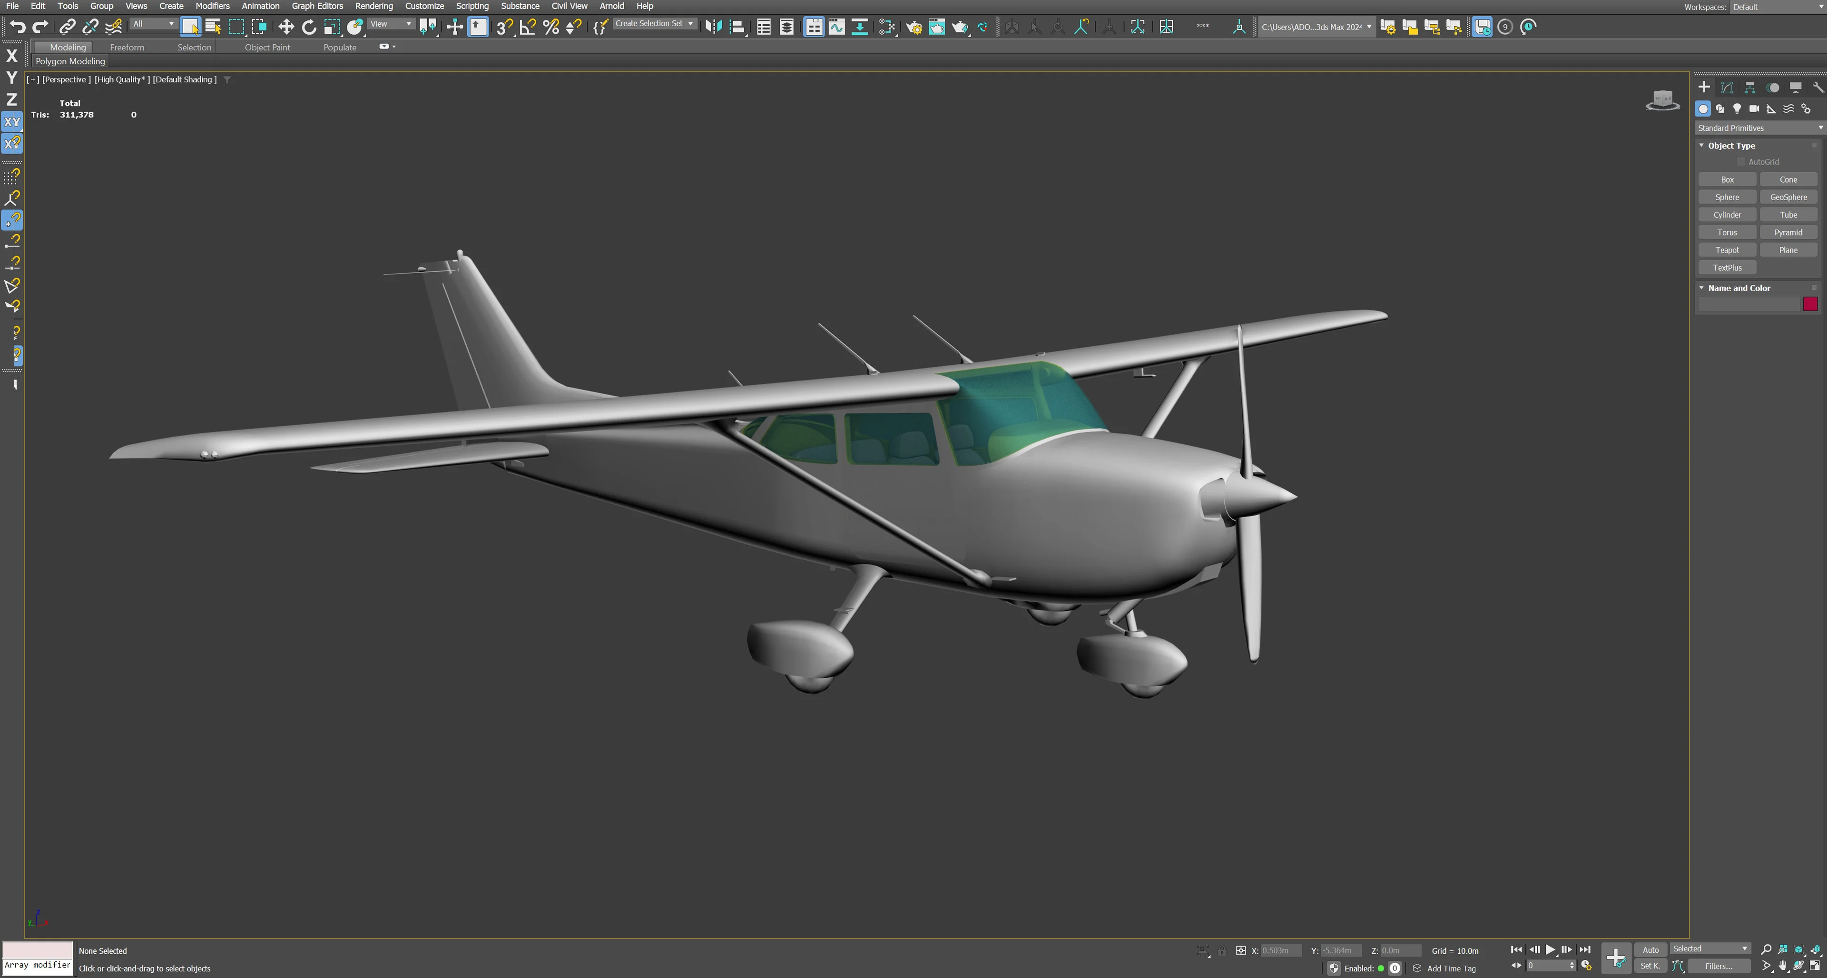The width and height of the screenshot is (1827, 978).
Task: Click the Zoom Extents Selected icon
Action: tap(1798, 949)
